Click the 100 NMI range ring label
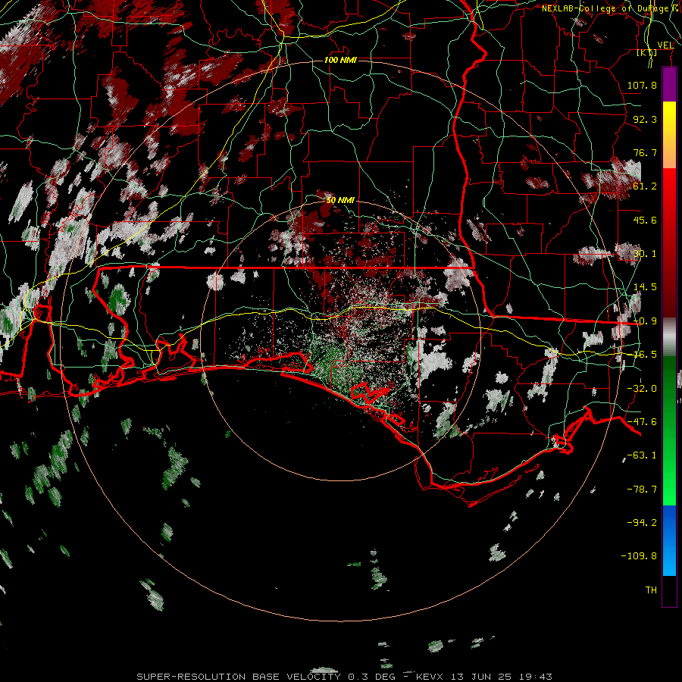Screen dimensions: 682x682 (x=340, y=60)
